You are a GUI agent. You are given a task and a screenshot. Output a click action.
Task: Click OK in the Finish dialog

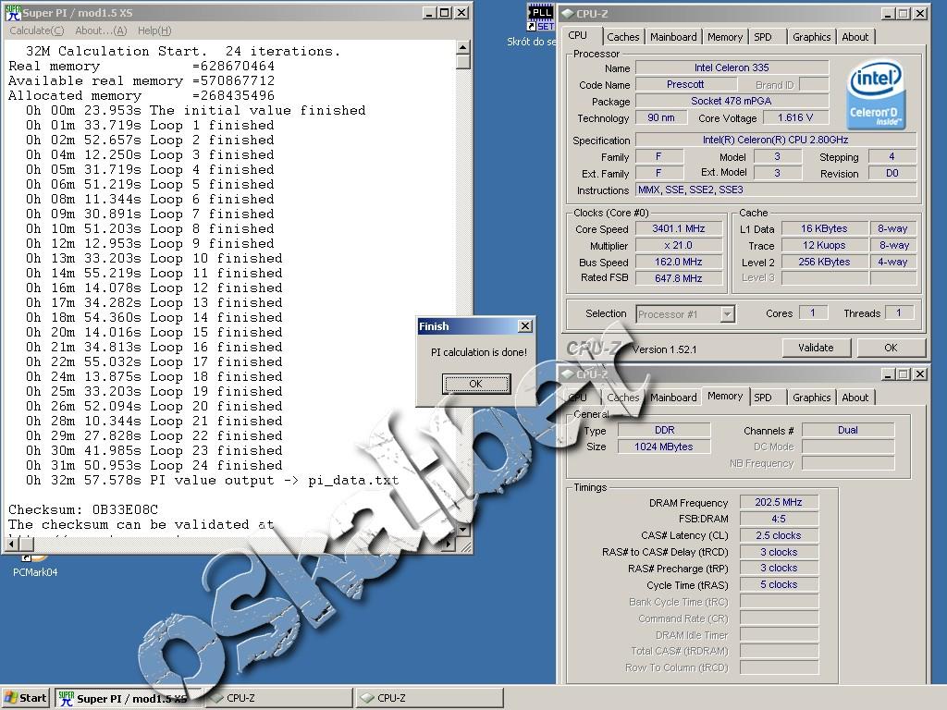tap(476, 384)
